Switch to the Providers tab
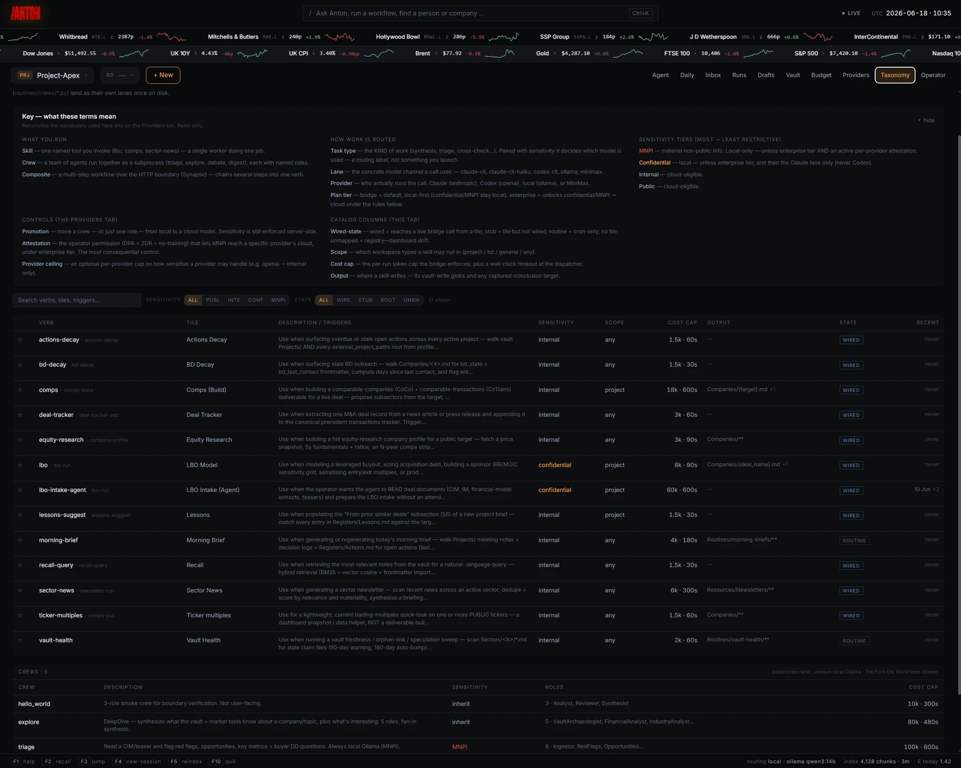 [x=856, y=76]
